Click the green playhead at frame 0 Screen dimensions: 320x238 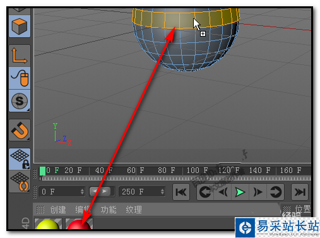[43, 171]
